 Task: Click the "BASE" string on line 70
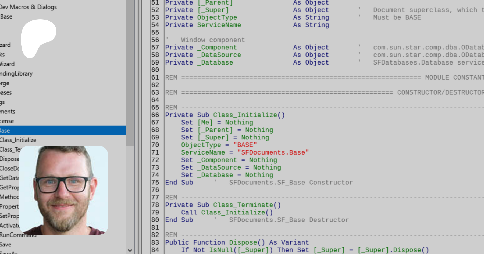(245, 145)
